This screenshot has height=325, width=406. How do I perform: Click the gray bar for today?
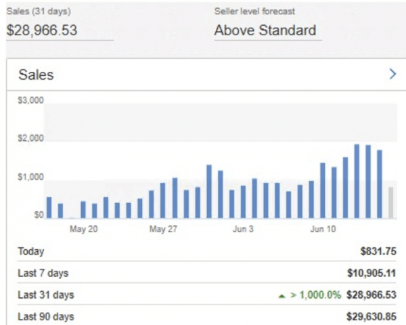coord(391,203)
